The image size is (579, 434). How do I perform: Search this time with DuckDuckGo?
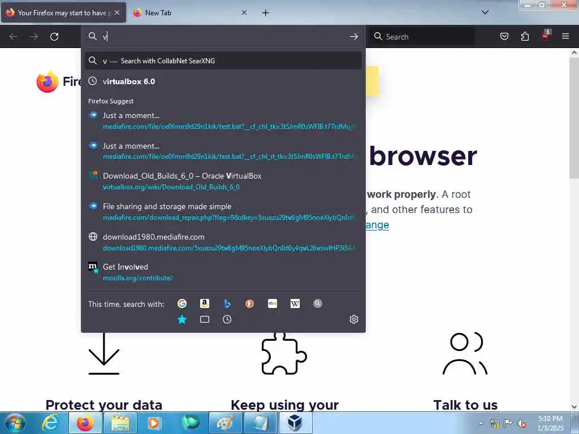(x=249, y=303)
